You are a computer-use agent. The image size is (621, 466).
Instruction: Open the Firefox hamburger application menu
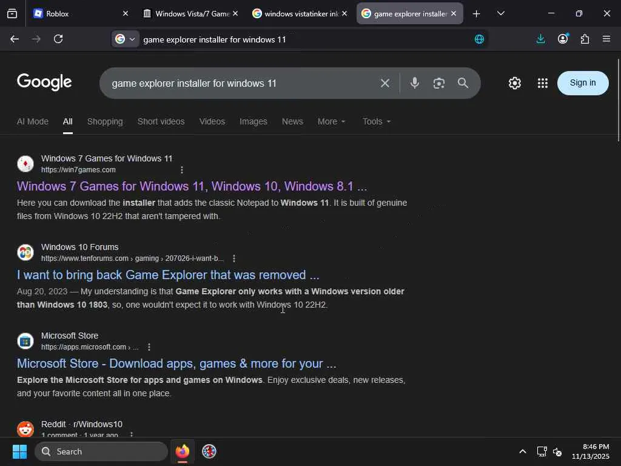click(x=606, y=39)
